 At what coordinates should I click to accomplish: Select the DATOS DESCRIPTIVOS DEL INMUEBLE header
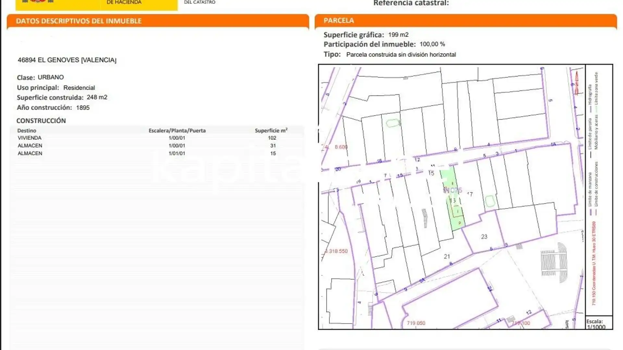(x=79, y=21)
